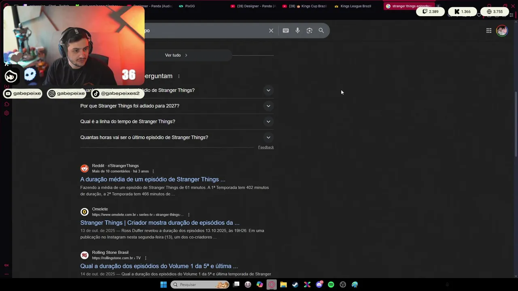Viewport: 518px width, 291px height.
Task: Open Discord from the taskbar
Action: pos(319,285)
